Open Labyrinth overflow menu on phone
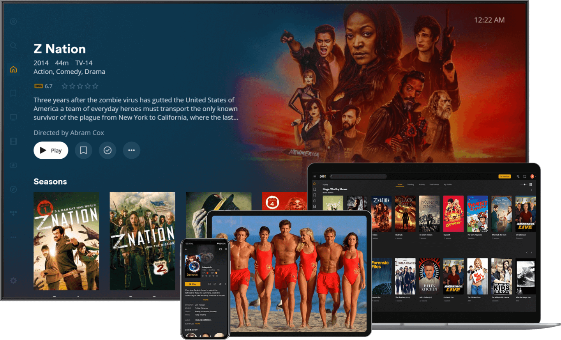Viewport: 561px width, 340px height. point(226,284)
